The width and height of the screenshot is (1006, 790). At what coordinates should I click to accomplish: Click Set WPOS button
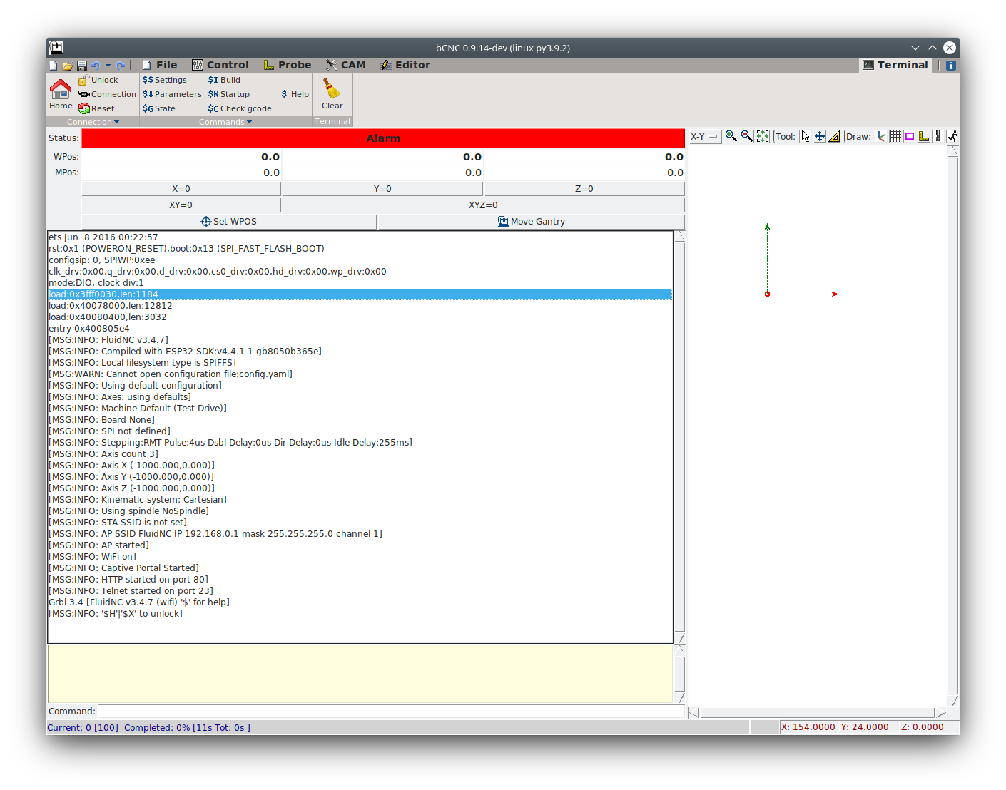click(x=229, y=222)
